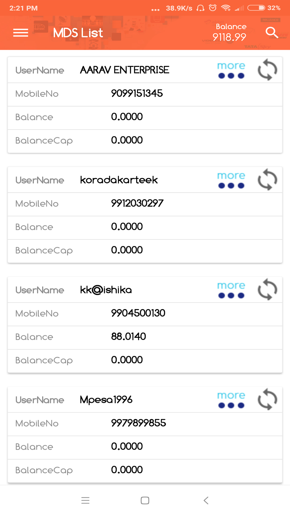Expand more options for Mpesa1996
Viewport: 290px width, 516px height.
pyautogui.click(x=231, y=400)
